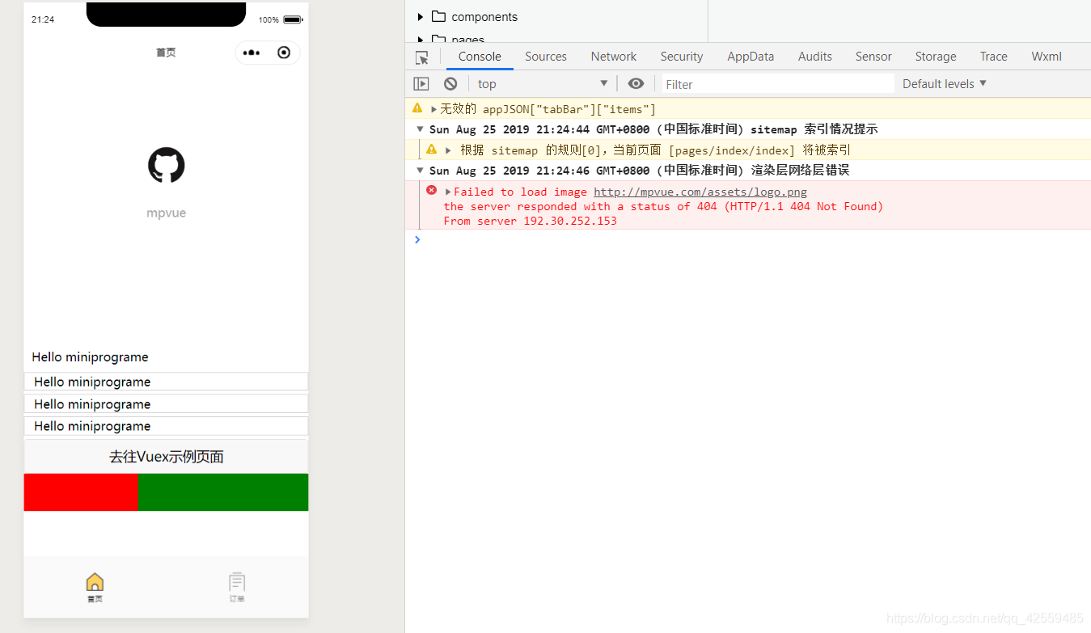Collapse the 21:24:44 sitemap log group

tap(420, 129)
